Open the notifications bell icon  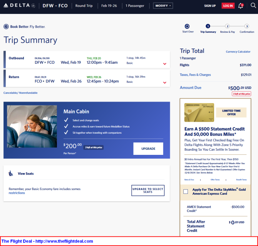pos(241,6)
